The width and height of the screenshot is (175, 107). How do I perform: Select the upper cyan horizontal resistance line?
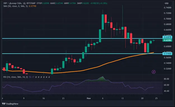pos(82,38)
